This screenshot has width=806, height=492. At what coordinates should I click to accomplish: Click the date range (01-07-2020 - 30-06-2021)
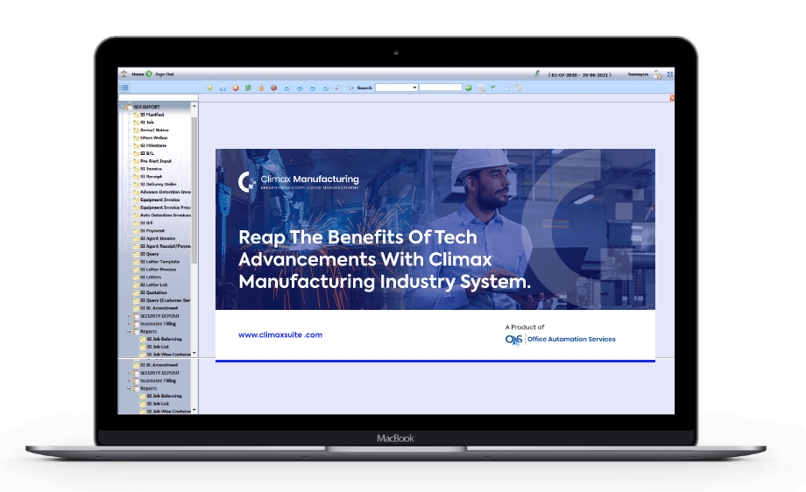click(x=580, y=75)
